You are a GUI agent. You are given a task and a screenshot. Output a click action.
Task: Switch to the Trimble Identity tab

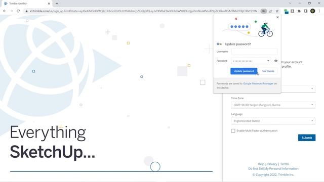[27, 4]
